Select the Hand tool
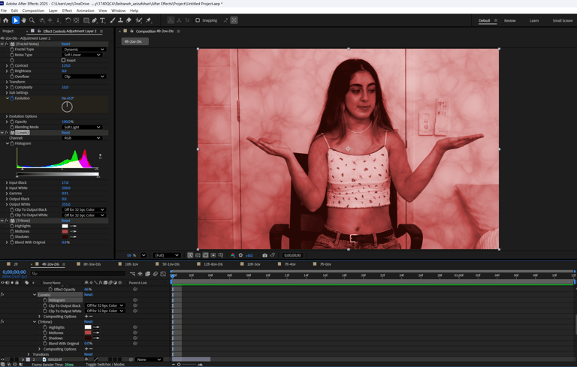 (24, 20)
